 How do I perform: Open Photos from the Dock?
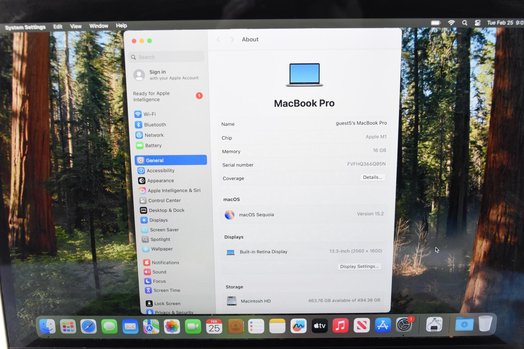coord(172,327)
